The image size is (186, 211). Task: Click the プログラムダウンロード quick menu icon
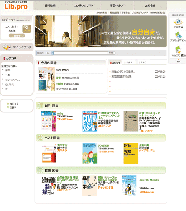pos(179,35)
